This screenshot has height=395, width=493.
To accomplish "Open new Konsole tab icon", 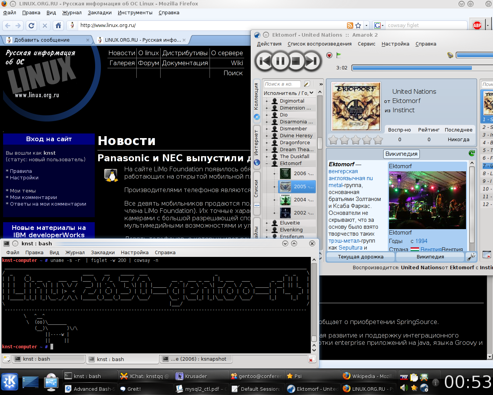I will [6, 359].
